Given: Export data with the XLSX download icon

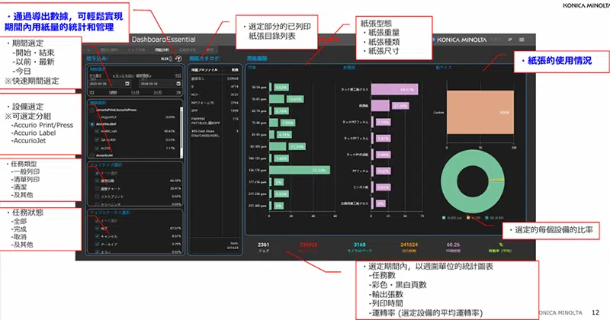Looking at the screenshot, I should pos(167,59).
